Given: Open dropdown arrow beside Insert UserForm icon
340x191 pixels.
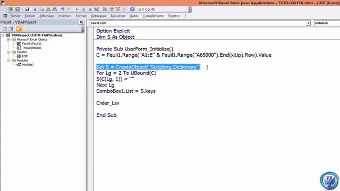Looking at the screenshot, I should (x=22, y=10).
